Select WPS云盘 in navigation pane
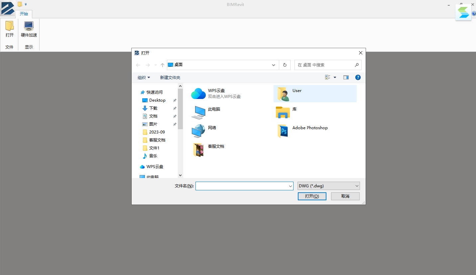Viewport: 476px width, 275px height. coord(155,167)
